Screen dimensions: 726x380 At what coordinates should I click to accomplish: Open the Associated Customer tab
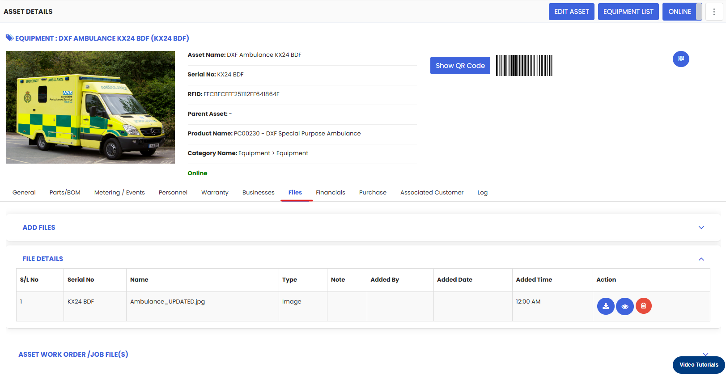pyautogui.click(x=432, y=192)
